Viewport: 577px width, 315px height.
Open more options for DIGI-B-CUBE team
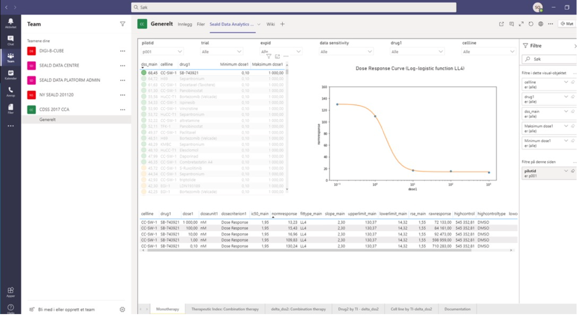click(x=123, y=51)
